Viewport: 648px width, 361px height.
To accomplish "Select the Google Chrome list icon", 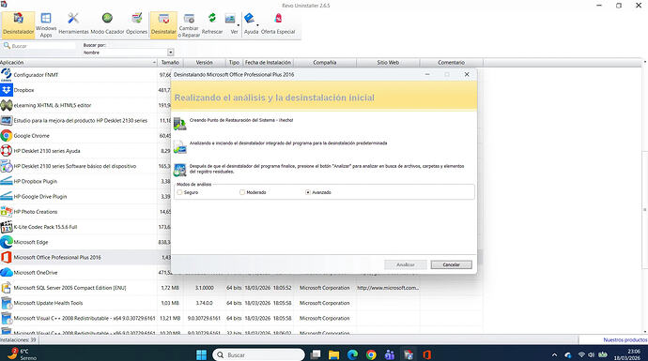I will (7, 136).
